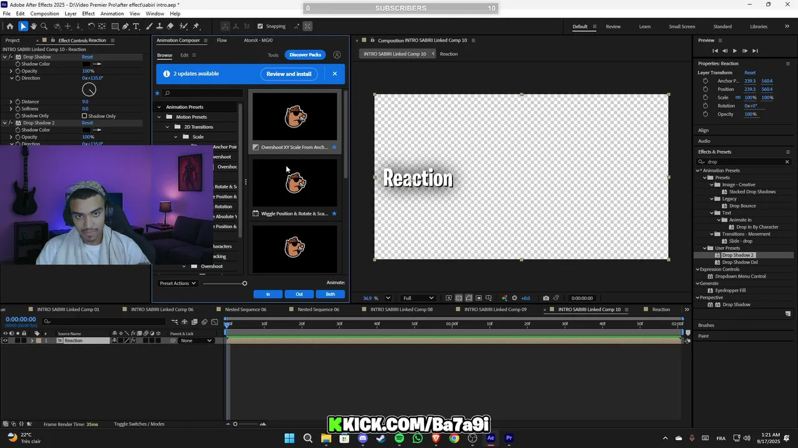Open the INTRO SABIRI Linked Comp 08 tab
Viewport: 798px width, 448px height.
[401, 309]
